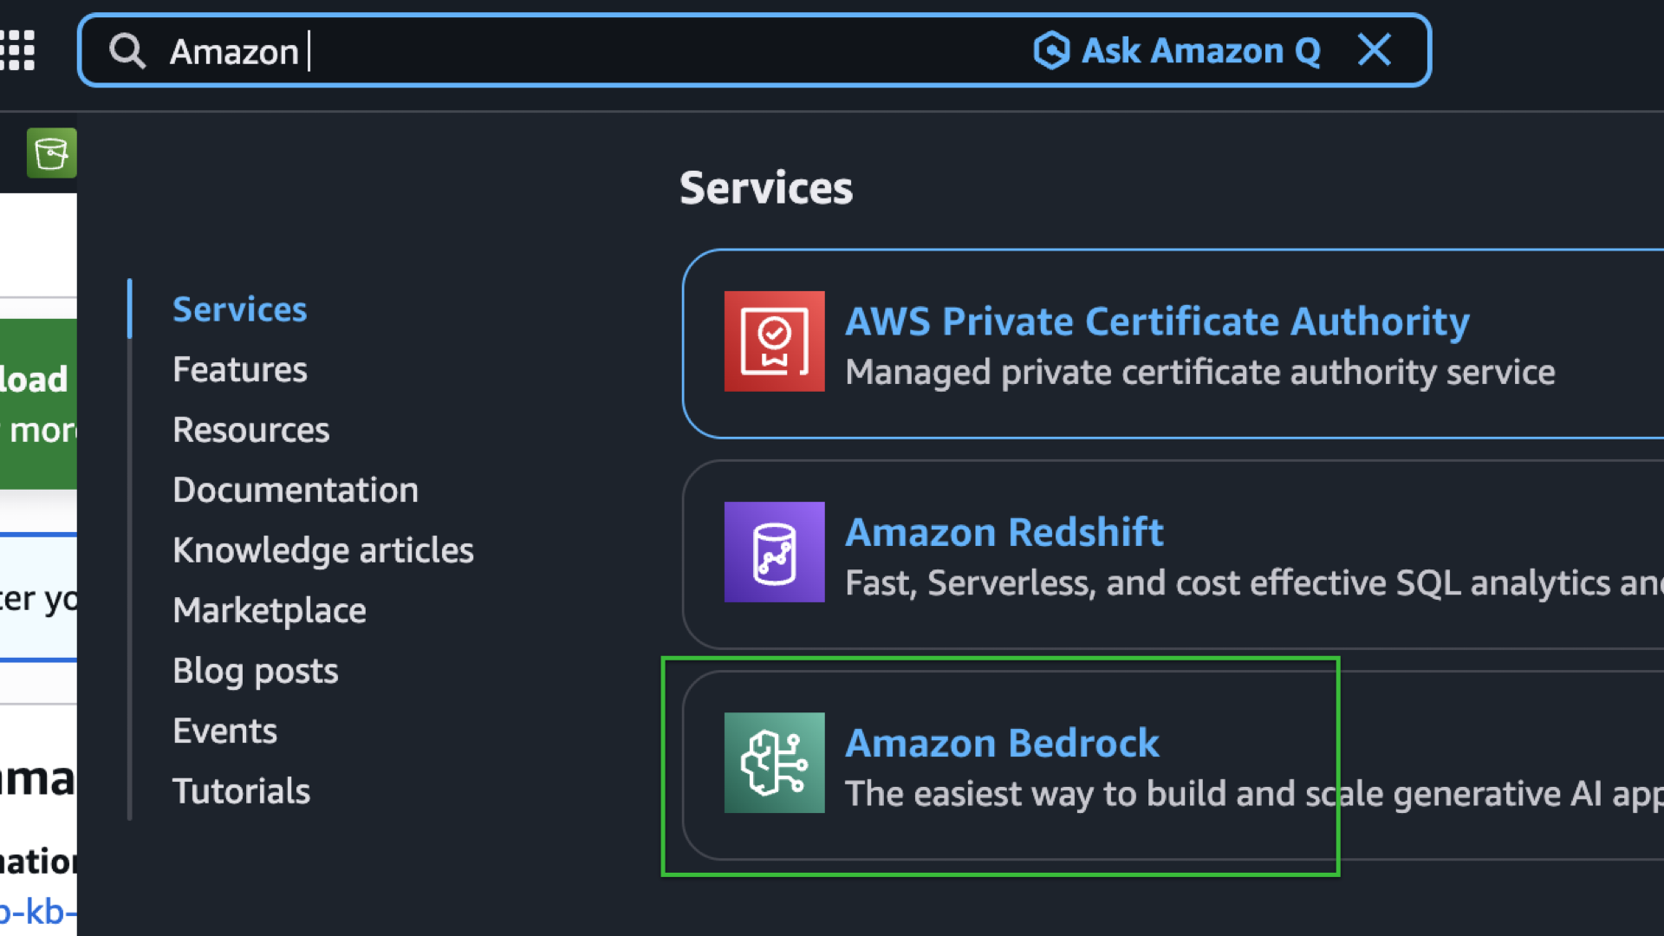Click the AWS Private Certificate Authority red icon

[x=774, y=341]
